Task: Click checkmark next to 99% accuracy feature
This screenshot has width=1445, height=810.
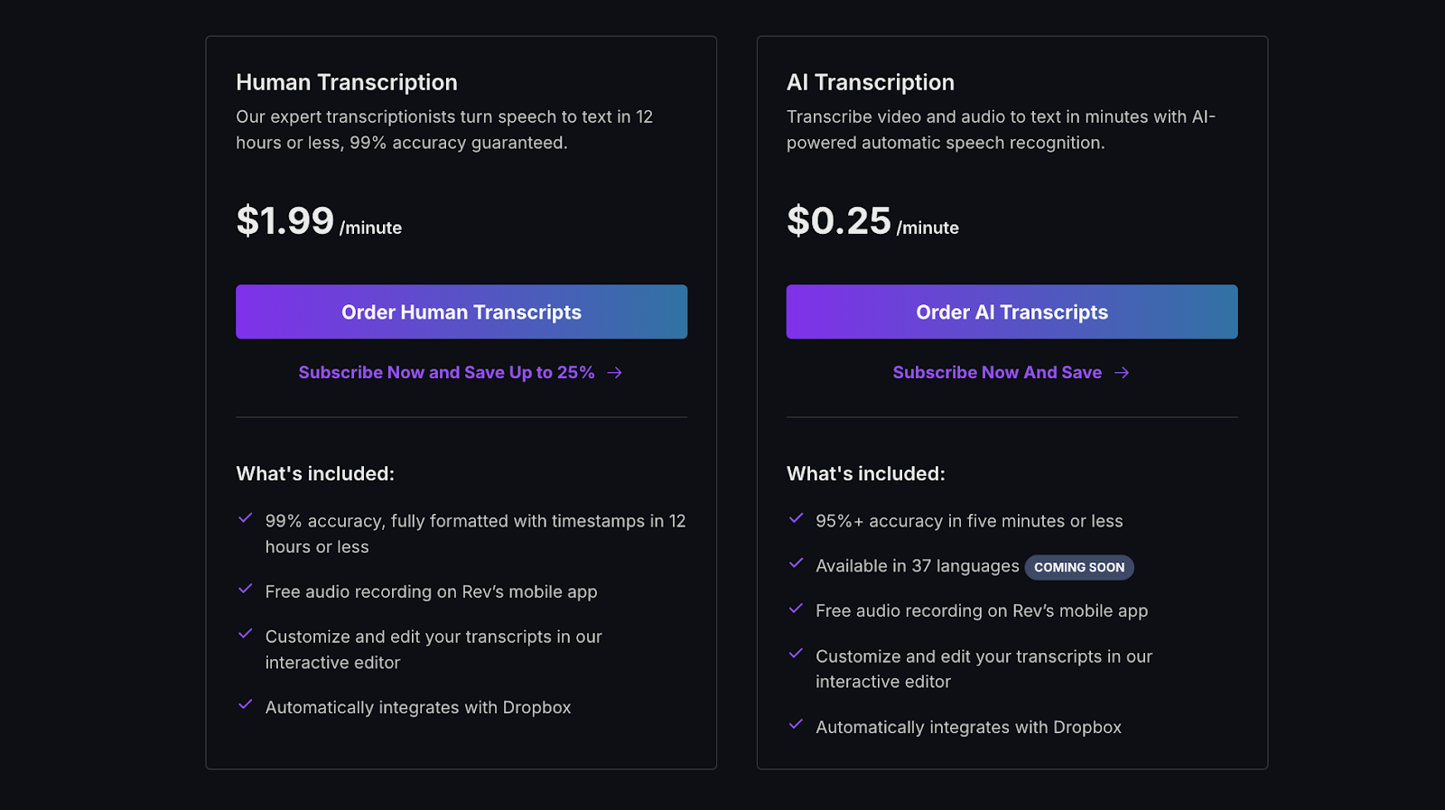Action: (x=245, y=518)
